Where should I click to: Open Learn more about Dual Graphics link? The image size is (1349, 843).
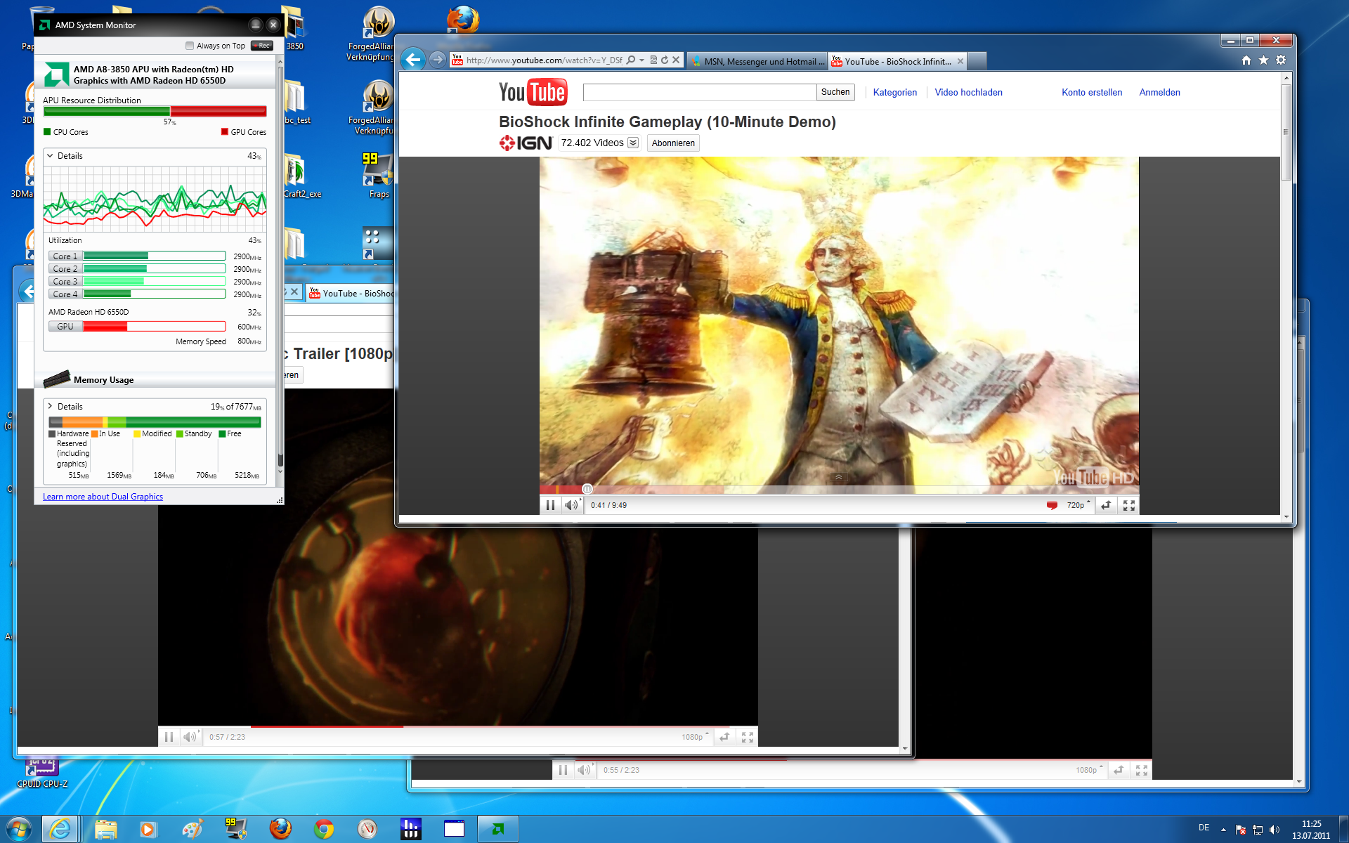coord(103,497)
